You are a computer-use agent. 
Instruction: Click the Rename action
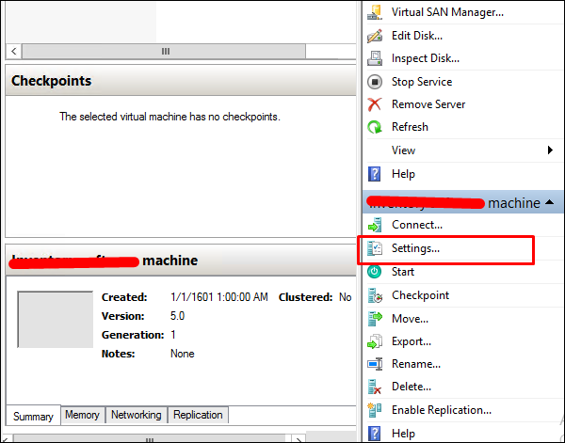coord(415,364)
